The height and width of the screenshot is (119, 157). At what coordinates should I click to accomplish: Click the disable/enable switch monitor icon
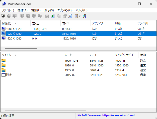[x=34, y=16]
